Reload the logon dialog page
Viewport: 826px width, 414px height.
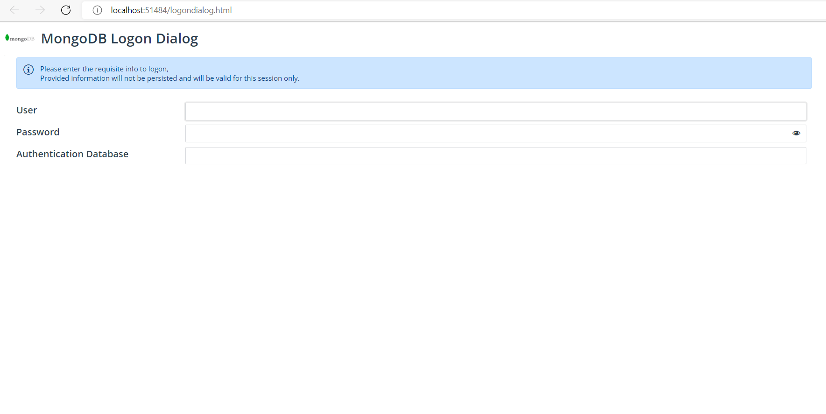click(66, 10)
